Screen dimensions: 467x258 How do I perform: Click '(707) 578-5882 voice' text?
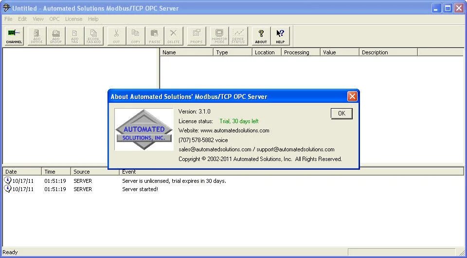203,140
